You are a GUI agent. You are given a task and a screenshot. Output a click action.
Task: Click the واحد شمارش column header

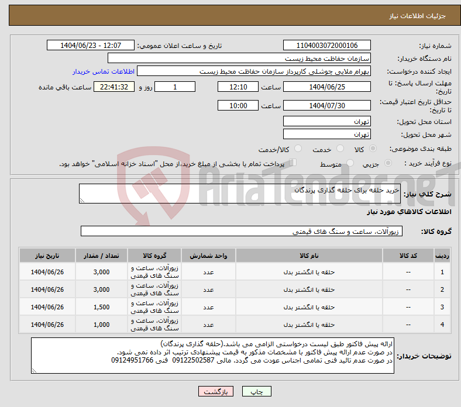(208, 256)
